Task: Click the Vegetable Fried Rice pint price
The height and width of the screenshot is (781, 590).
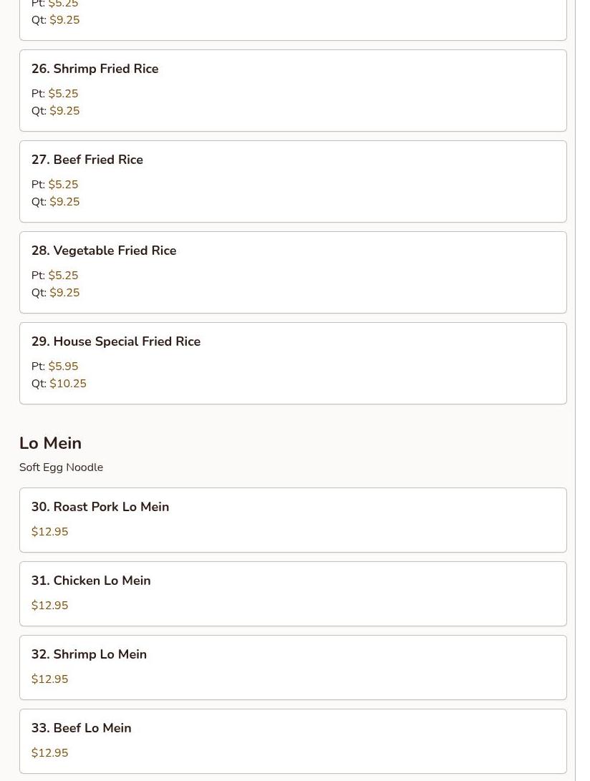Action: click(x=63, y=276)
